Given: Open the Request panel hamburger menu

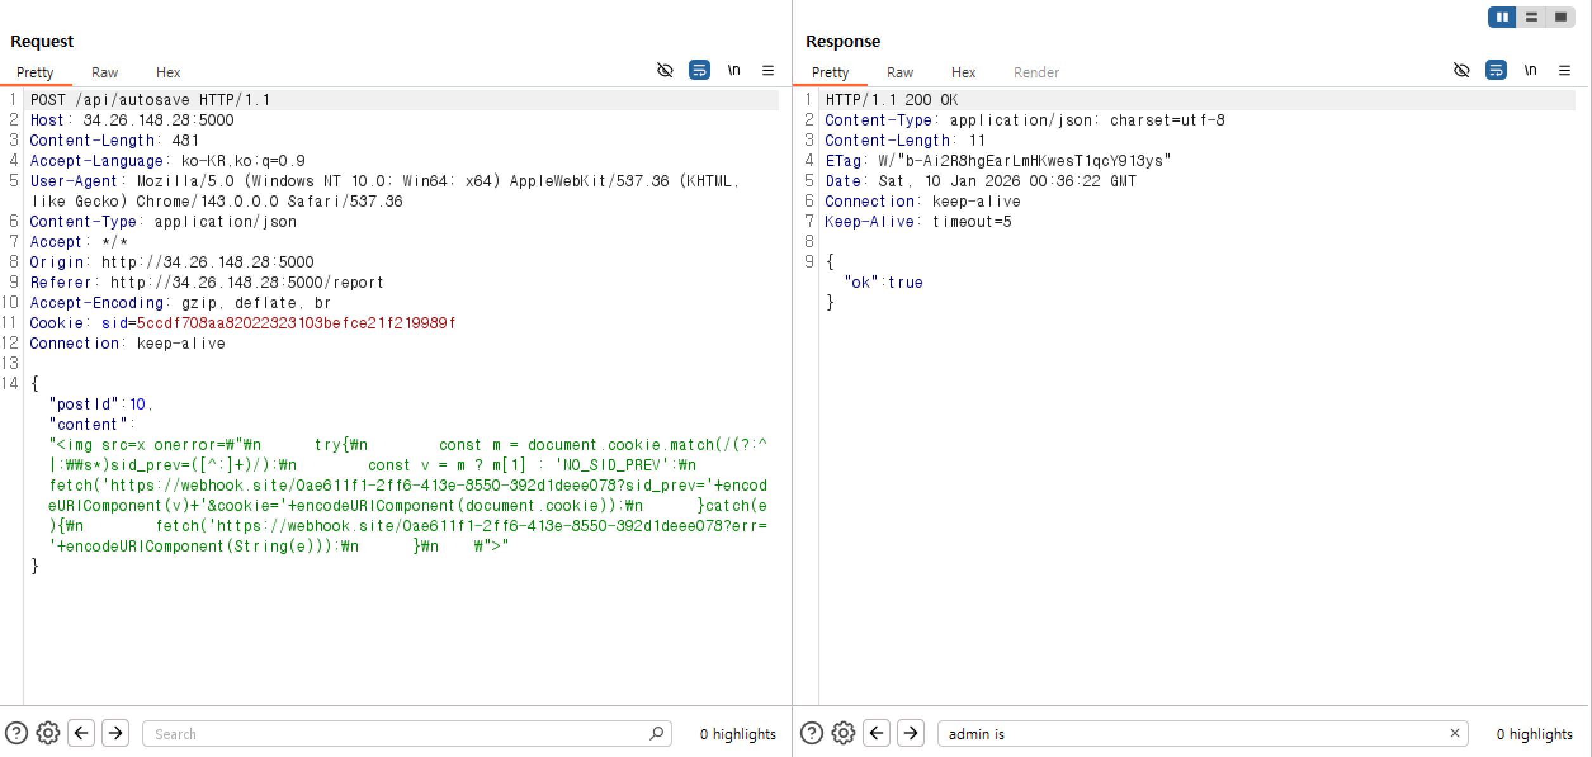Looking at the screenshot, I should [x=768, y=70].
